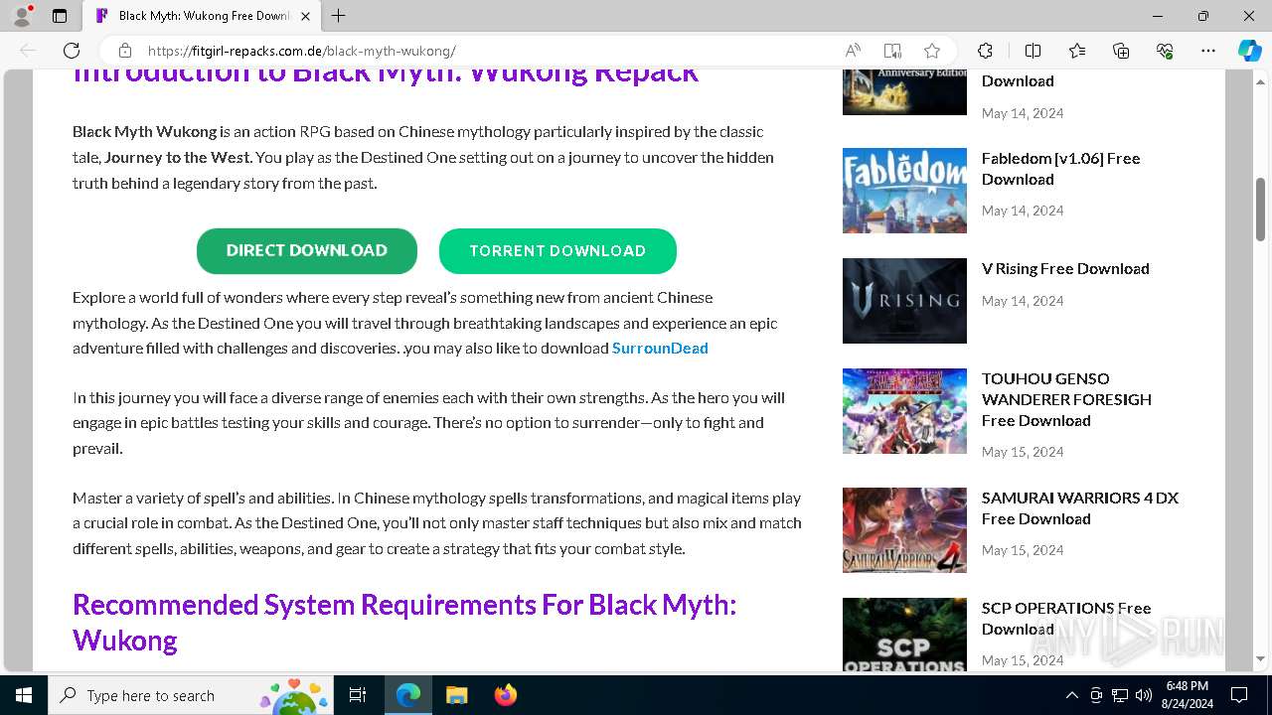The width and height of the screenshot is (1272, 715).
Task: Open Copilot sidebar icon
Action: click(x=1249, y=51)
